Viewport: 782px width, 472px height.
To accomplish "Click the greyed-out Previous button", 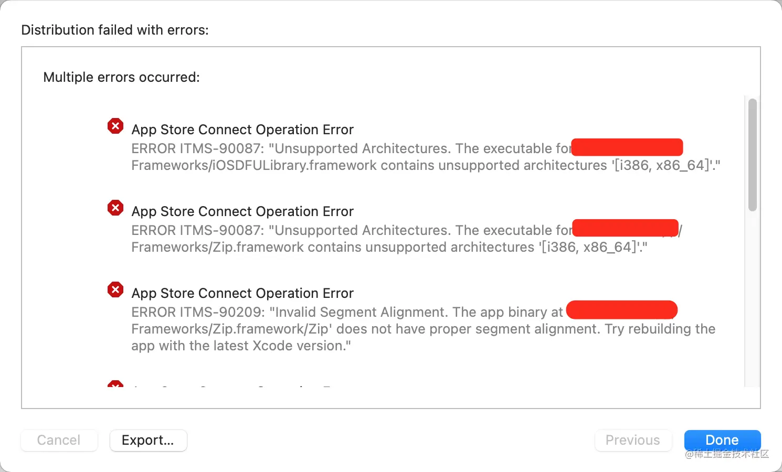I will [632, 440].
